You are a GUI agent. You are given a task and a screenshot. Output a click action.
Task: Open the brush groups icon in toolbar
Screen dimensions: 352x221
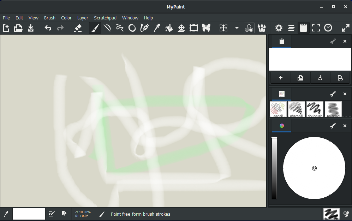click(262, 28)
